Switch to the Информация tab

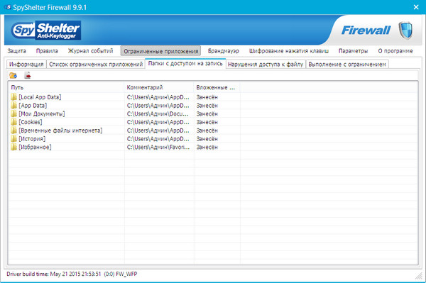pos(26,65)
